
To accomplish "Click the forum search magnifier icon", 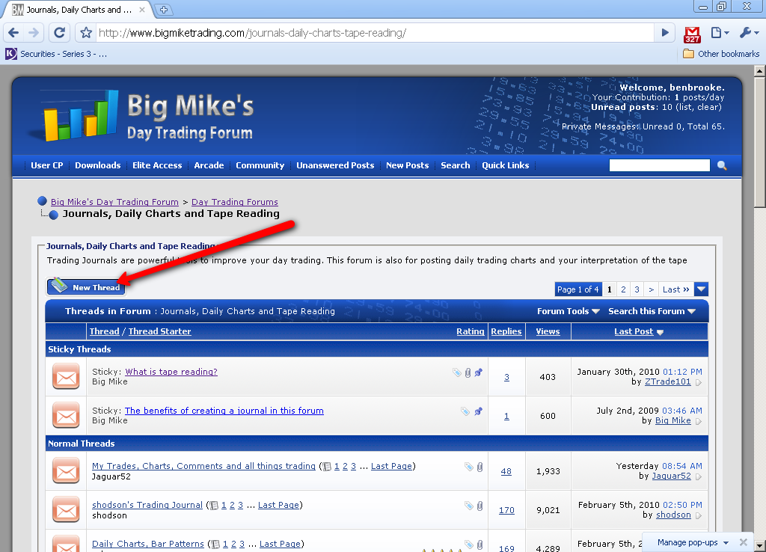I will (x=722, y=165).
